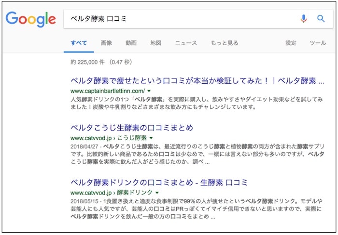Image resolution: width=338 pixels, height=235 pixels.
Task: Open result ベルタこうじ生酵素の口コミまとめ
Action: click(132, 128)
